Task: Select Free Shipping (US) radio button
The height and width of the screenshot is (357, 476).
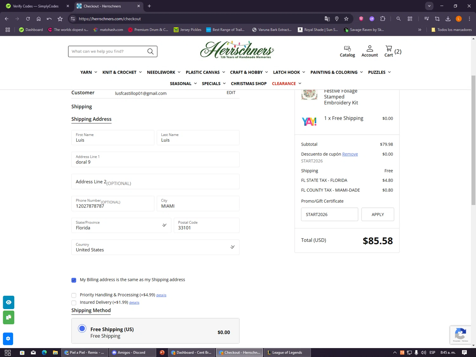Action: click(82, 328)
